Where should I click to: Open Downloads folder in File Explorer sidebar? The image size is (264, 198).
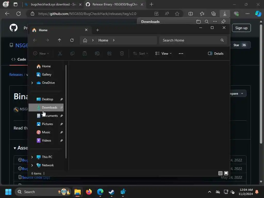46,108
